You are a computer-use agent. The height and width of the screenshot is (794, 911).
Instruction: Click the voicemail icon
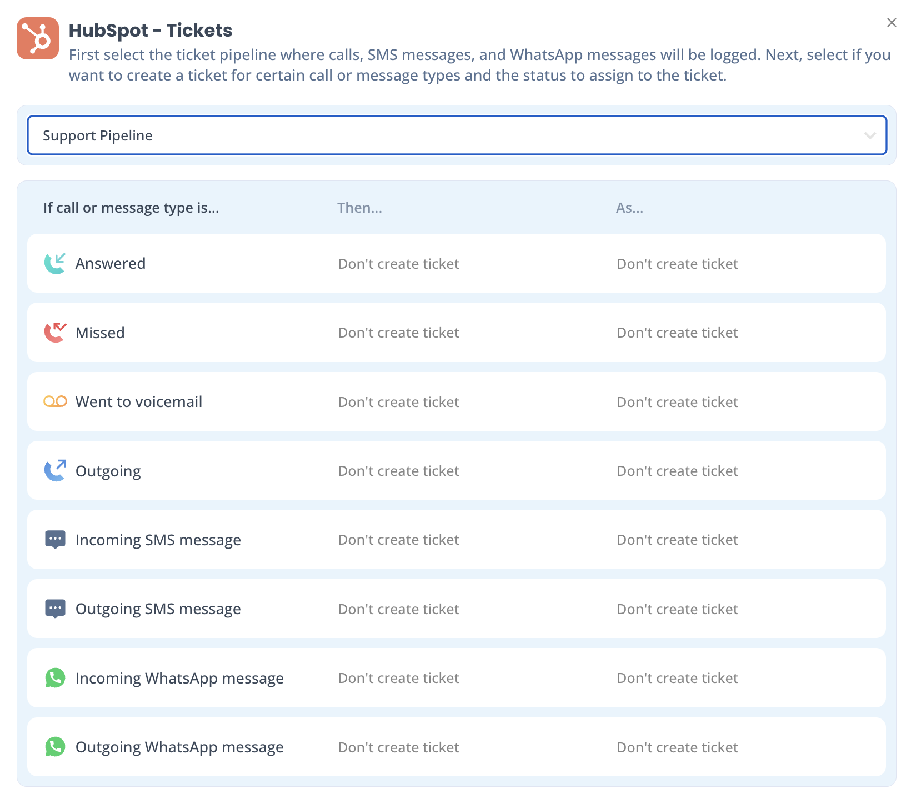click(x=55, y=401)
